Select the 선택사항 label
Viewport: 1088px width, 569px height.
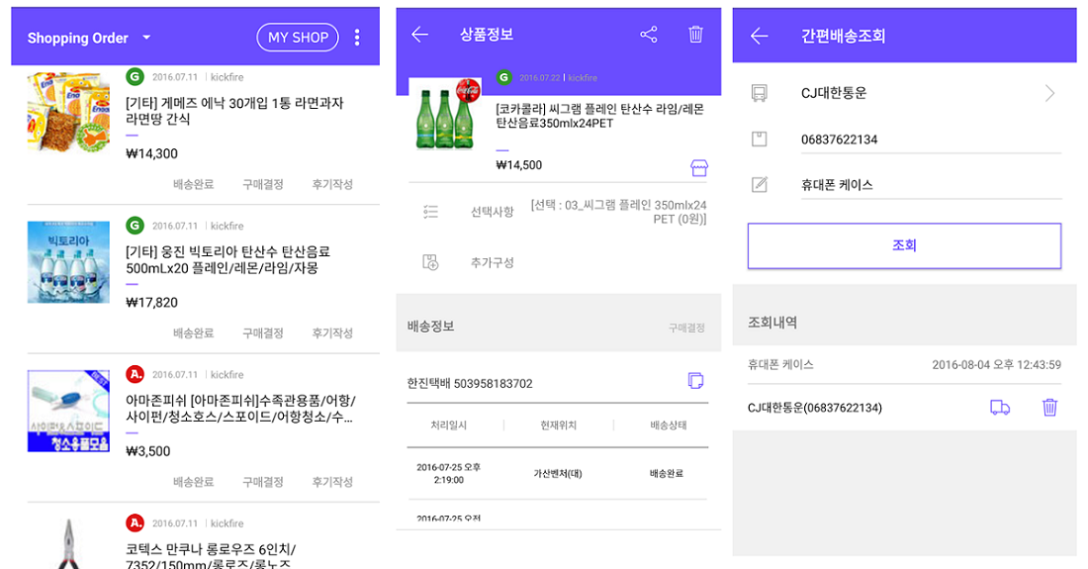click(x=492, y=212)
